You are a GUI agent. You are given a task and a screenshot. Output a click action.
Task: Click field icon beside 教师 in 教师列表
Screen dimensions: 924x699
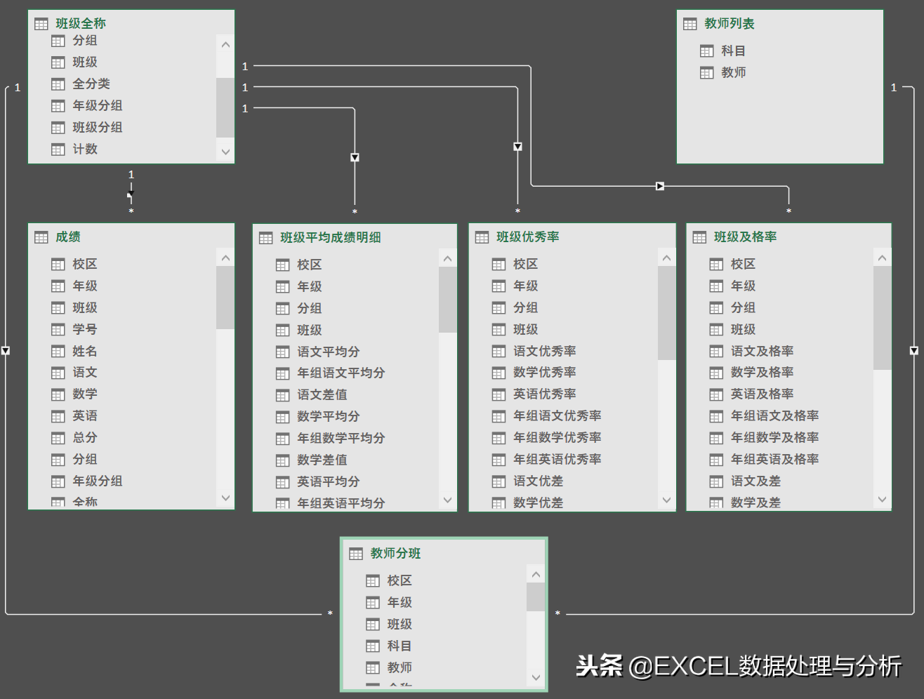point(707,73)
